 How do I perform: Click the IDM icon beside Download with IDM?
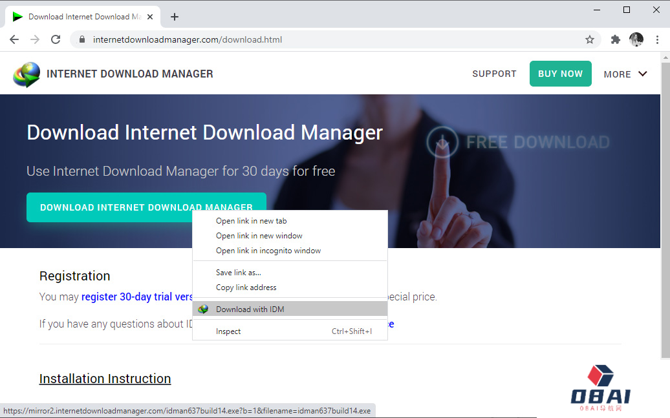[x=203, y=309]
